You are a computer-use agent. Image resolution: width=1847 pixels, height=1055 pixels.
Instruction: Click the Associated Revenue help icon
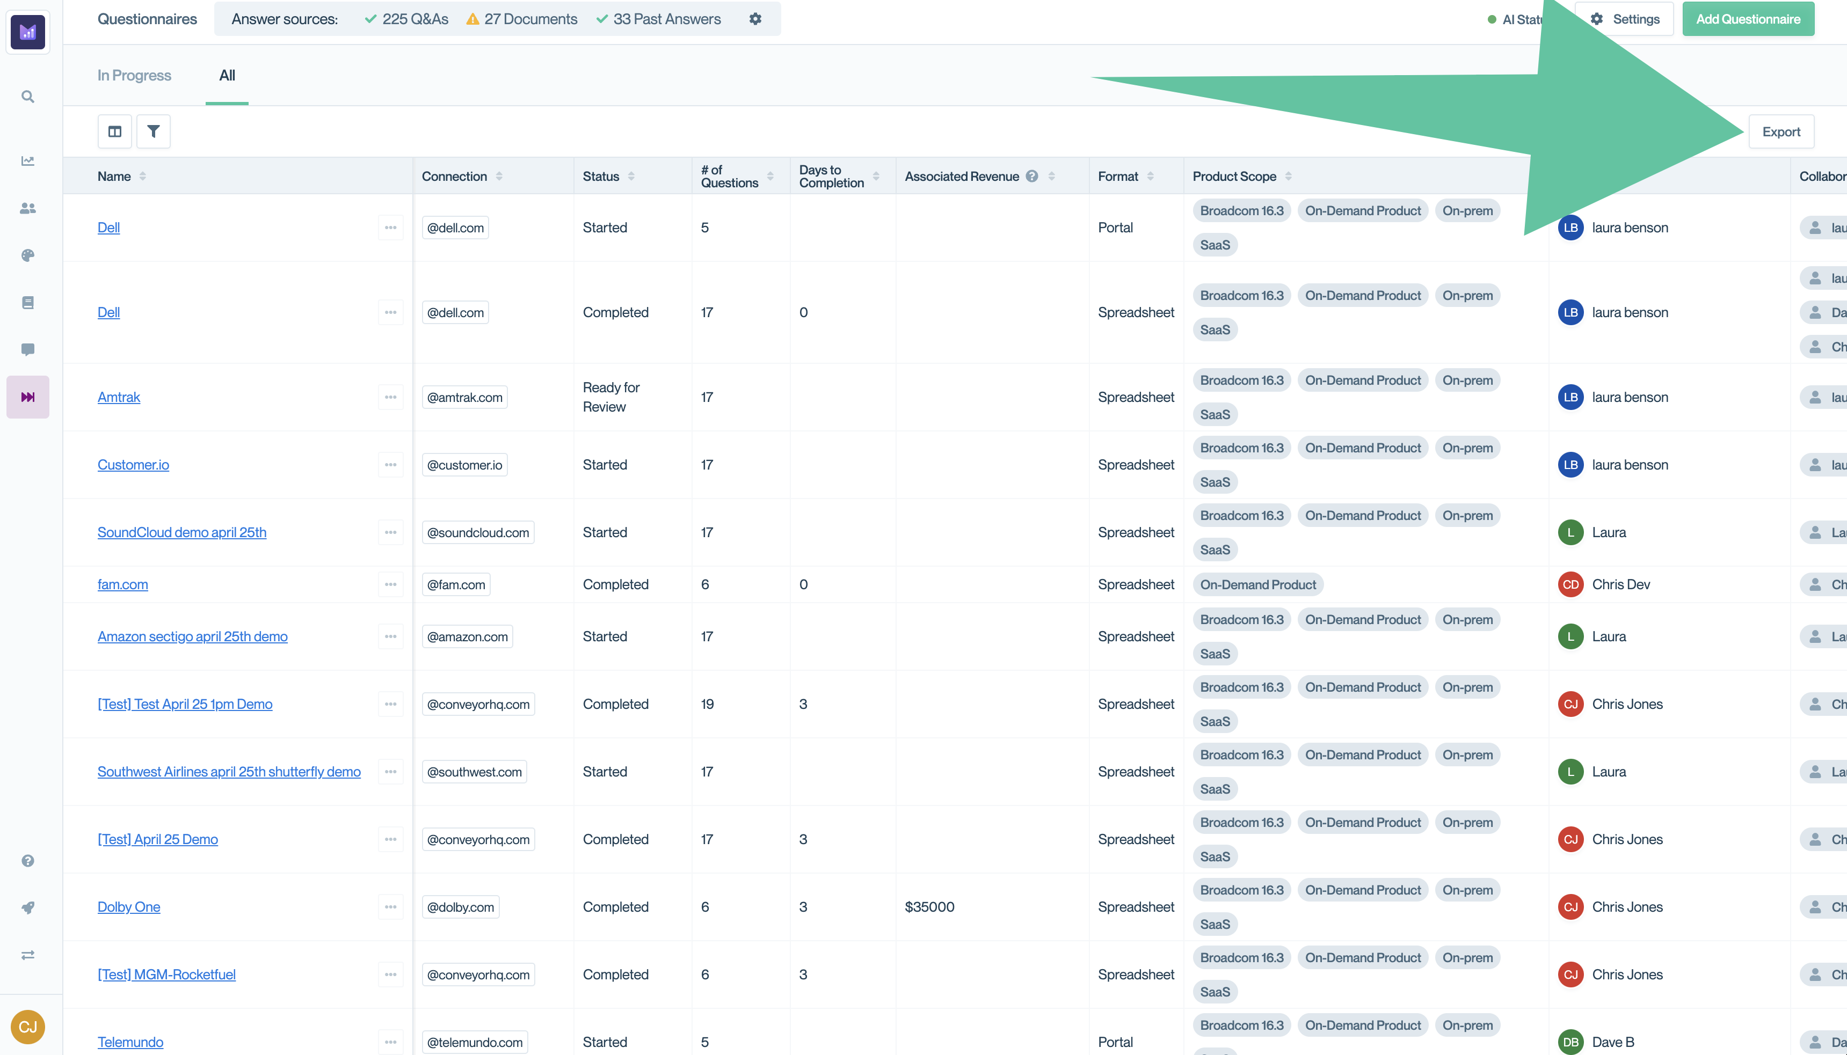pos(1031,176)
